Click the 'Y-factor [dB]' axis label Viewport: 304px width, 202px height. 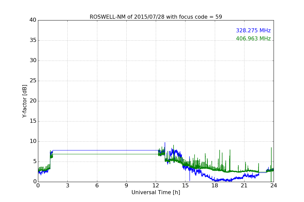pos(25,101)
